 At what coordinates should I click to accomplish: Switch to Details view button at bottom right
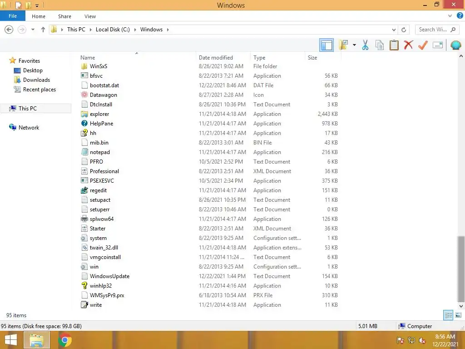coord(448,315)
